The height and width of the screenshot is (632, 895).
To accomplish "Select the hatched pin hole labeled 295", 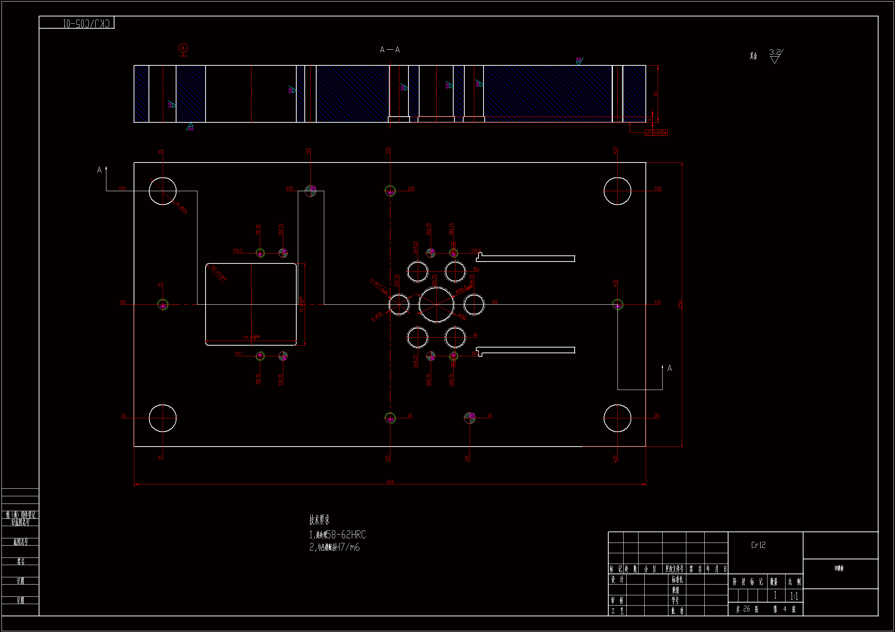I will pos(470,418).
